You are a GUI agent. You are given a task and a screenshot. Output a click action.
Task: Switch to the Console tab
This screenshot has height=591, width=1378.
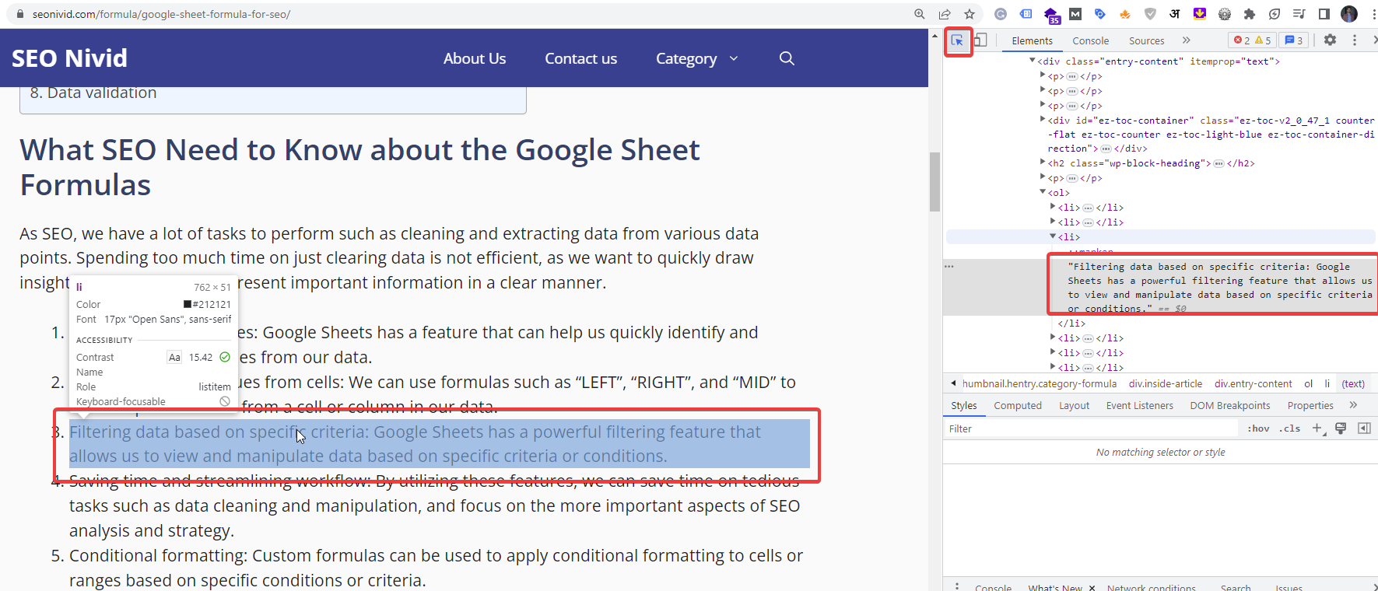click(x=1090, y=40)
